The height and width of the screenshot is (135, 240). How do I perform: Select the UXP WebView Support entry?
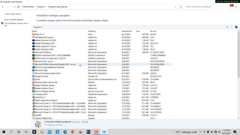pos(44,37)
